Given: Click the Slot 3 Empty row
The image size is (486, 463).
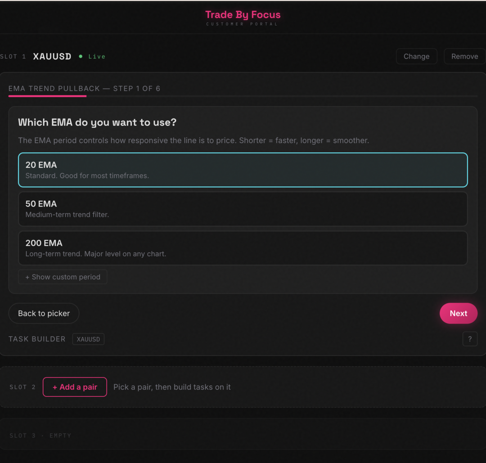Looking at the screenshot, I should tap(243, 434).
